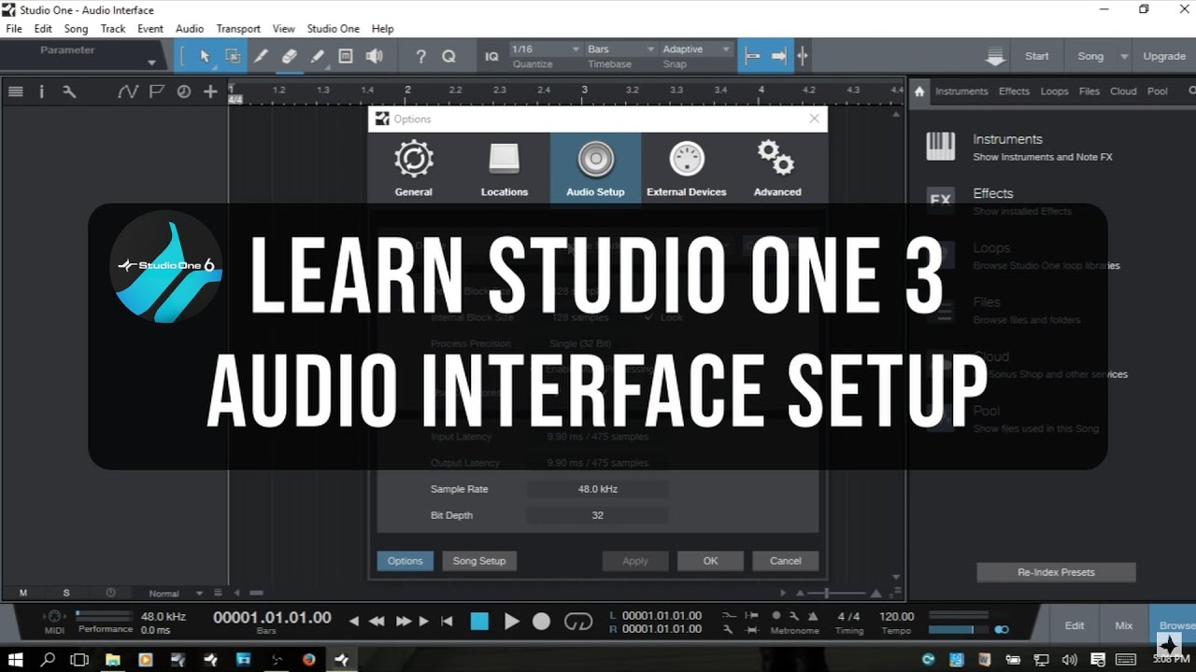Select the Mute tool
1196x672 pixels.
pyautogui.click(x=345, y=56)
